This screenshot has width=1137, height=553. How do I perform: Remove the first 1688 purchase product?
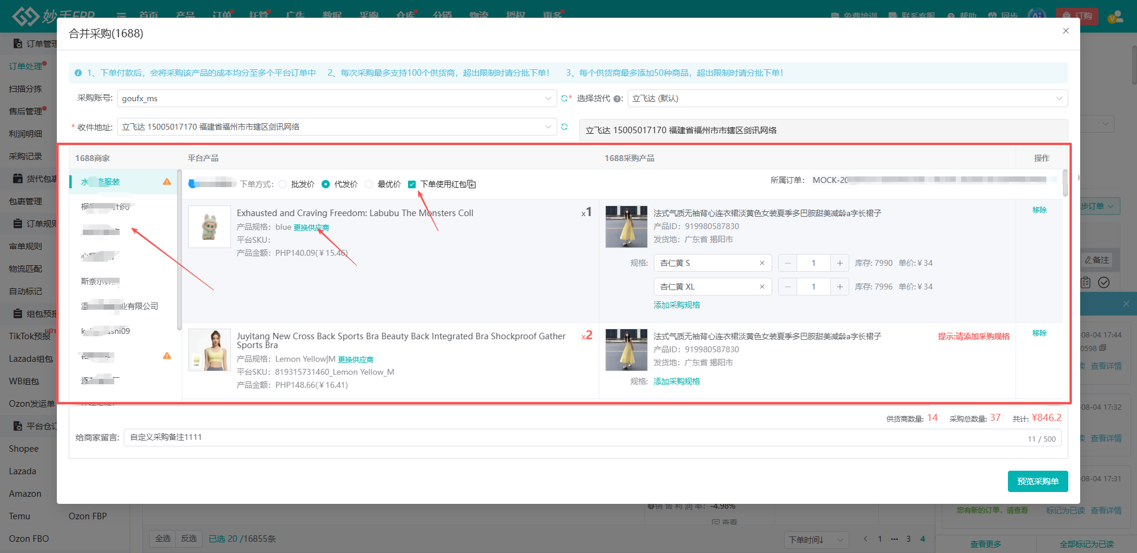tap(1039, 210)
